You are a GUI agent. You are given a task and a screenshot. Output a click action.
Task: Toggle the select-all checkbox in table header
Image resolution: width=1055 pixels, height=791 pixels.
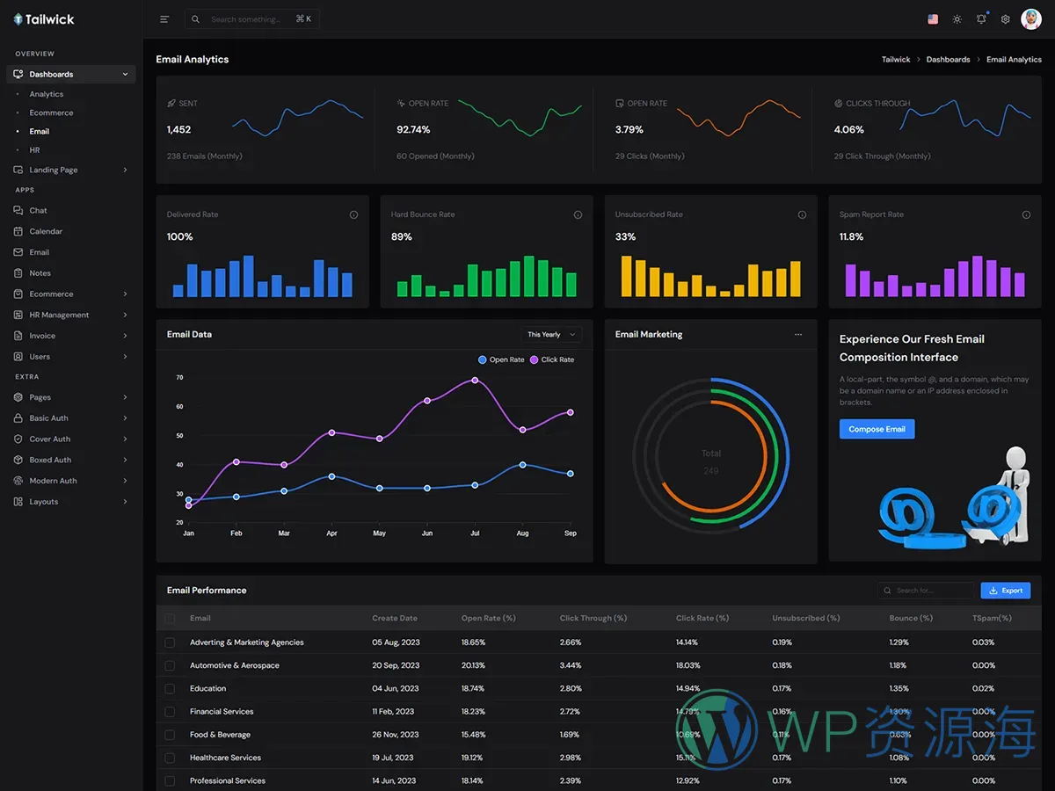[170, 619]
